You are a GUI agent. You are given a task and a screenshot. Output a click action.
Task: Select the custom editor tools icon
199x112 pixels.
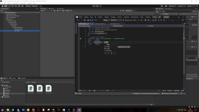22,6
